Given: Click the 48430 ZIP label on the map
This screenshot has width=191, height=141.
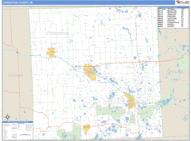Looking at the screenshot, I should coord(137,26).
